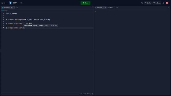Add a new tab in the editor pane
The image size is (171, 96).
[x=17, y=8]
